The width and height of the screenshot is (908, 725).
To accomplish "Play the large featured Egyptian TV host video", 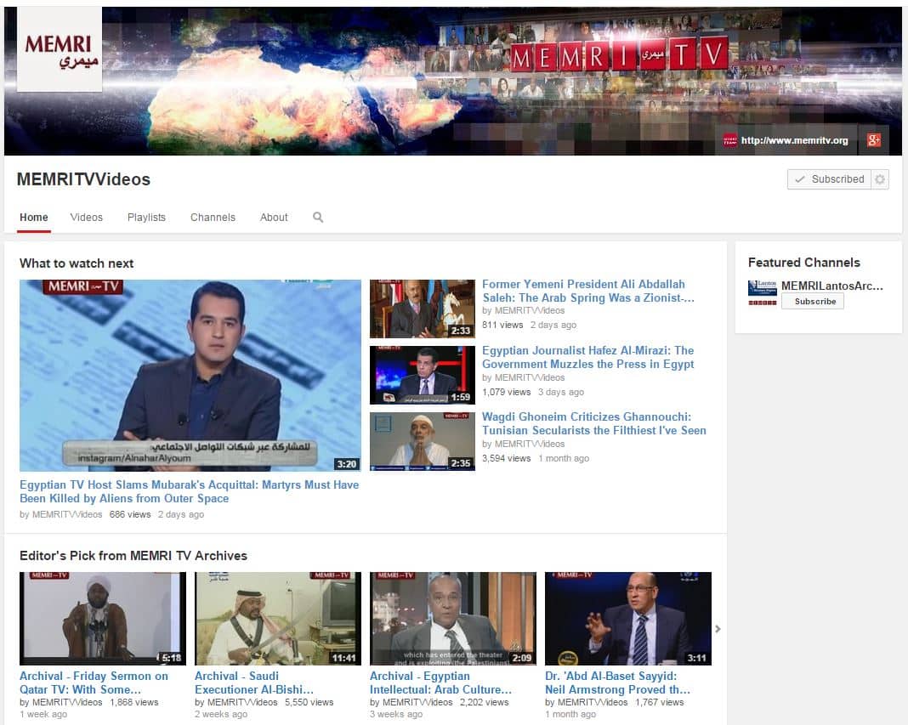I will coord(190,375).
